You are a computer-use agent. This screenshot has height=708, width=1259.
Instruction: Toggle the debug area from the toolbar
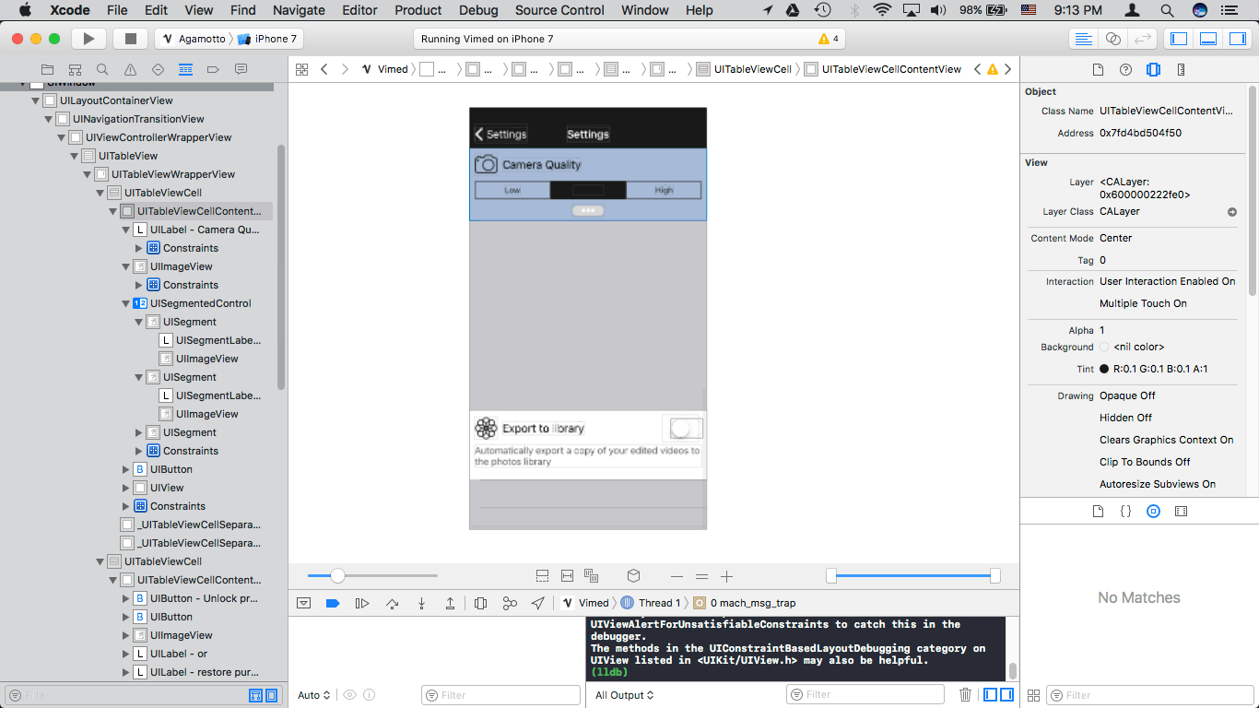[1208, 39]
